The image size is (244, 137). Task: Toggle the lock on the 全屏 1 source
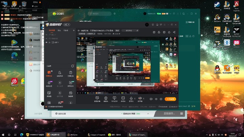(49, 42)
